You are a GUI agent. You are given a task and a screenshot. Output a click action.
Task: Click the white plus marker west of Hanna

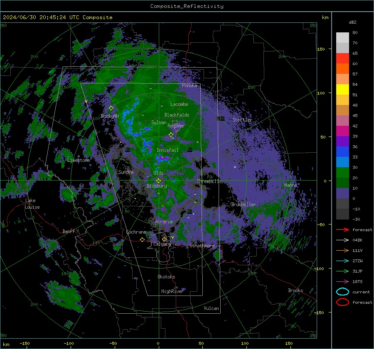click(x=235, y=167)
